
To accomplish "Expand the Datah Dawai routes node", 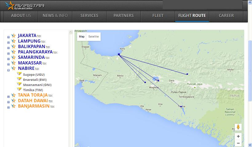I will (9, 102).
